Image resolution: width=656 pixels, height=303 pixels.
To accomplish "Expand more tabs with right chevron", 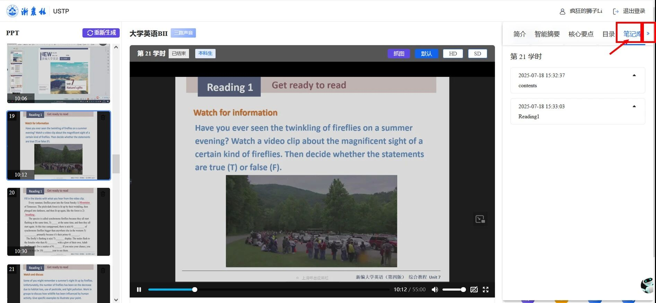I will point(648,34).
